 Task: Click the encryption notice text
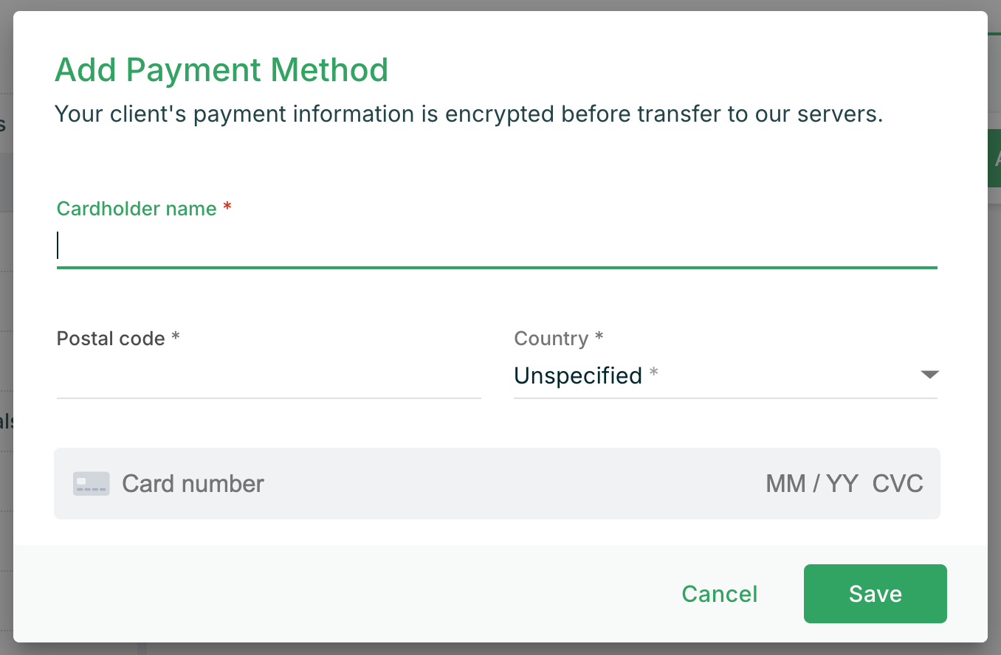click(x=469, y=114)
